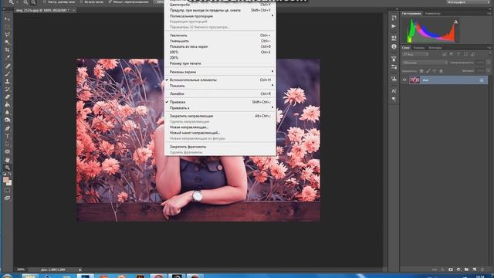Open 'Попиксельная пропорция' submenu
Image resolution: width=494 pixels, height=278 pixels.
(x=220, y=16)
